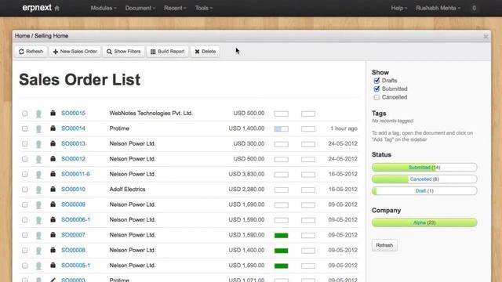
Task: Open sales order SO00015 link
Action: (73, 113)
